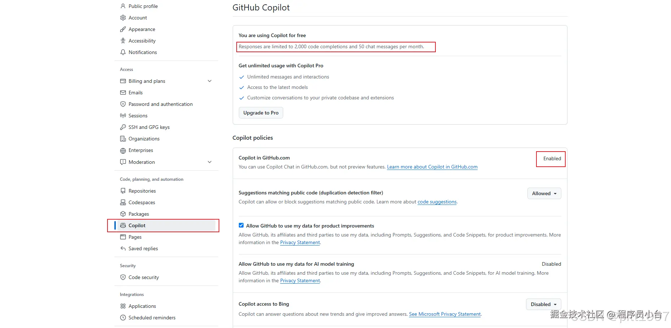Click the Notifications bell icon

[123, 52]
